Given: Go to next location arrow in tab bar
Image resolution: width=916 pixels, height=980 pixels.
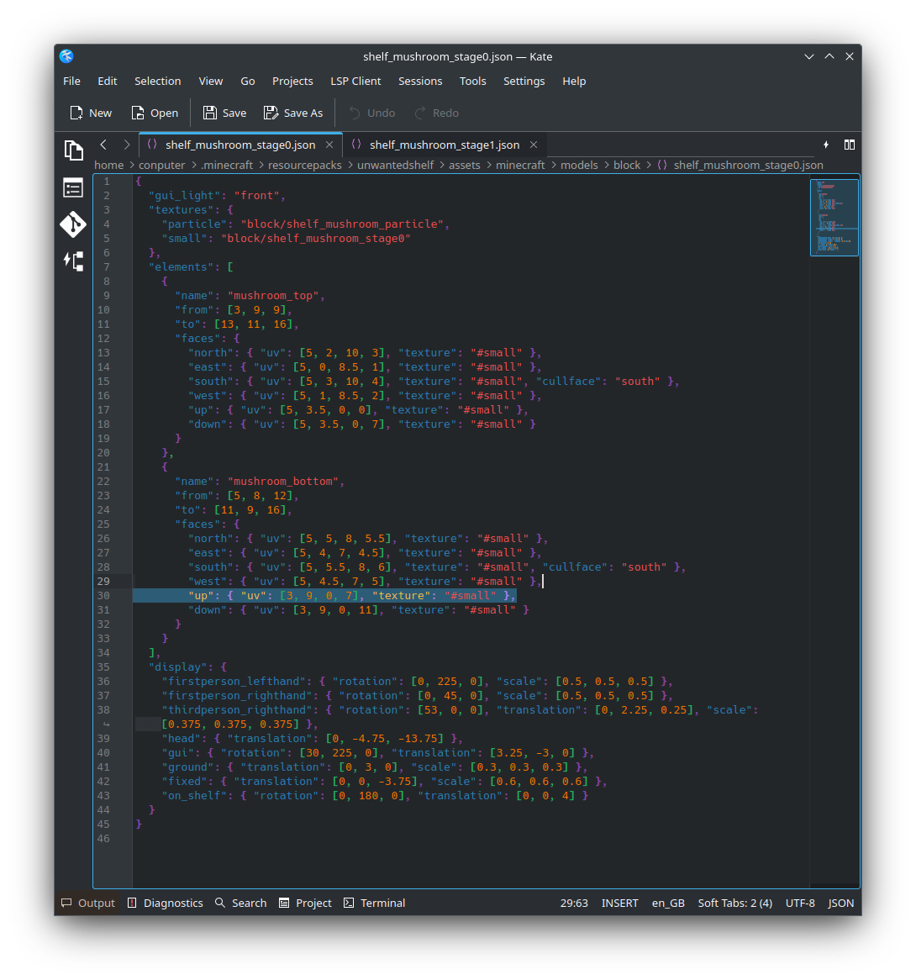Looking at the screenshot, I should tap(127, 145).
